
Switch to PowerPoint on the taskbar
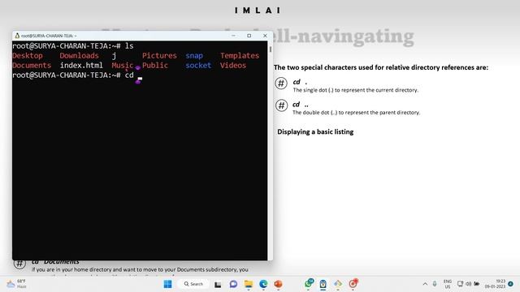278,284
